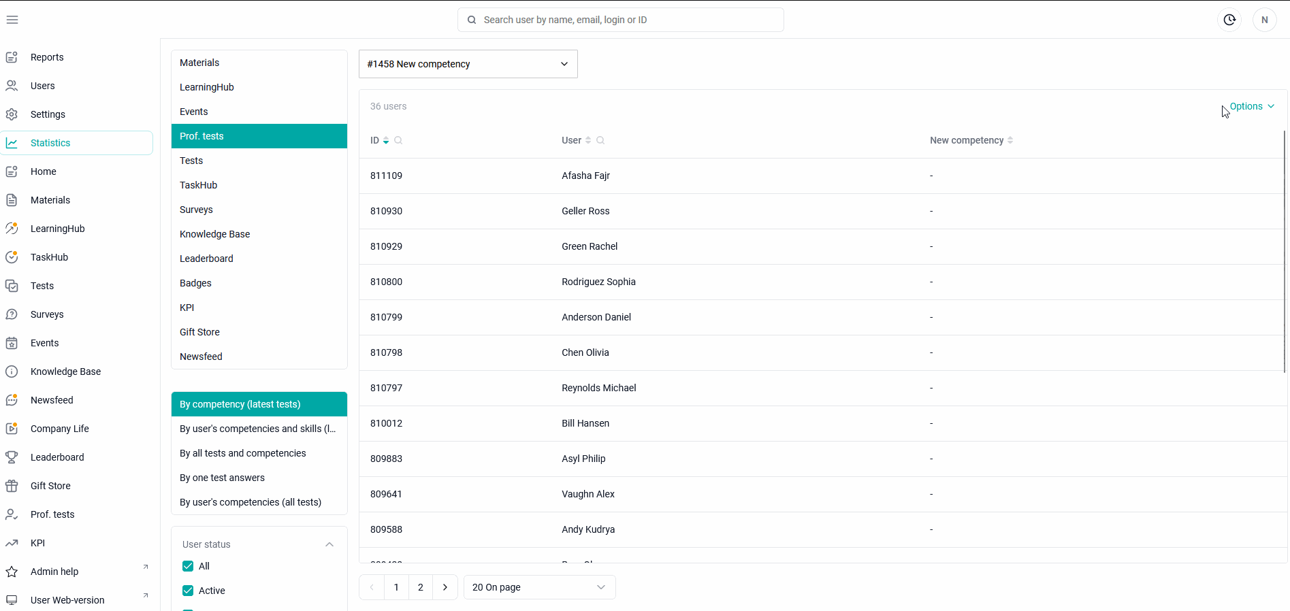The width and height of the screenshot is (1290, 611).
Task: Sort the table by User column
Action: point(588,140)
